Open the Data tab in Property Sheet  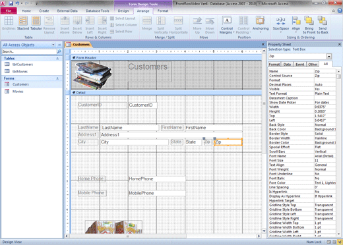[287, 65]
